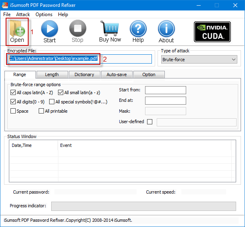Expand the Type of attack dropdown

click(x=199, y=60)
